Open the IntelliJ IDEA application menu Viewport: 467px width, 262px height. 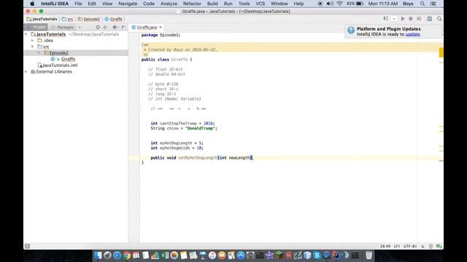coord(55,4)
